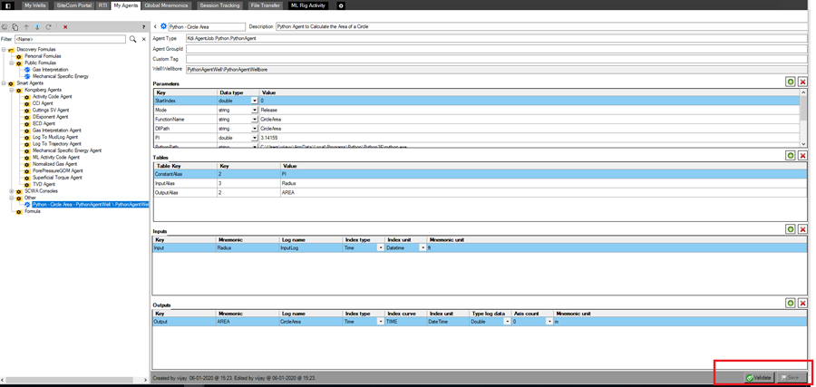Screen dimensions: 816x387
Task: Open Index type dropdown in Inputs row
Action: (381, 248)
